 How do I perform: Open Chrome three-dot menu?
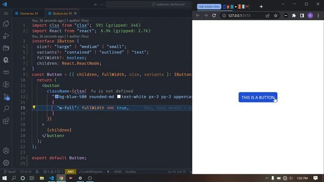click(318, 16)
